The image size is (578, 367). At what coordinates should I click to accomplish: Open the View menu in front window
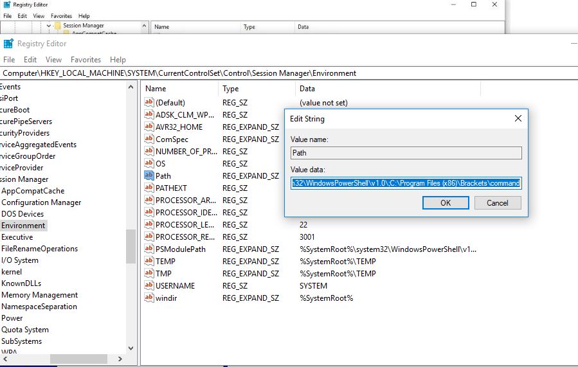pyautogui.click(x=53, y=60)
